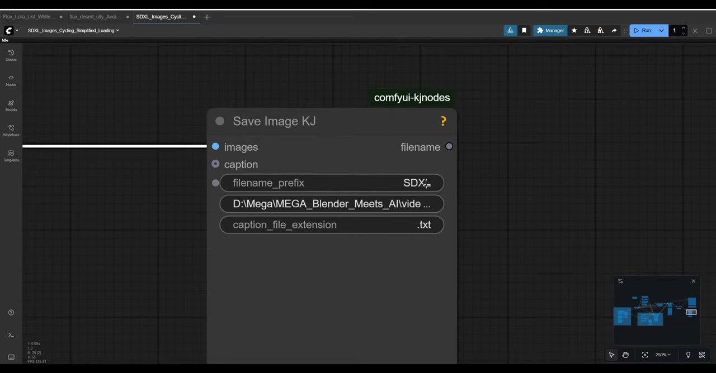The image size is (716, 373).
Task: Open the Nodes library panel
Action: pyautogui.click(x=11, y=80)
